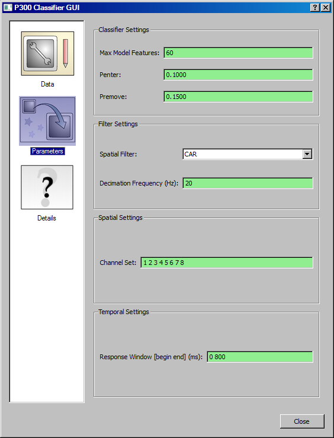
Task: Select the Parameters page icon
Action: [47, 121]
